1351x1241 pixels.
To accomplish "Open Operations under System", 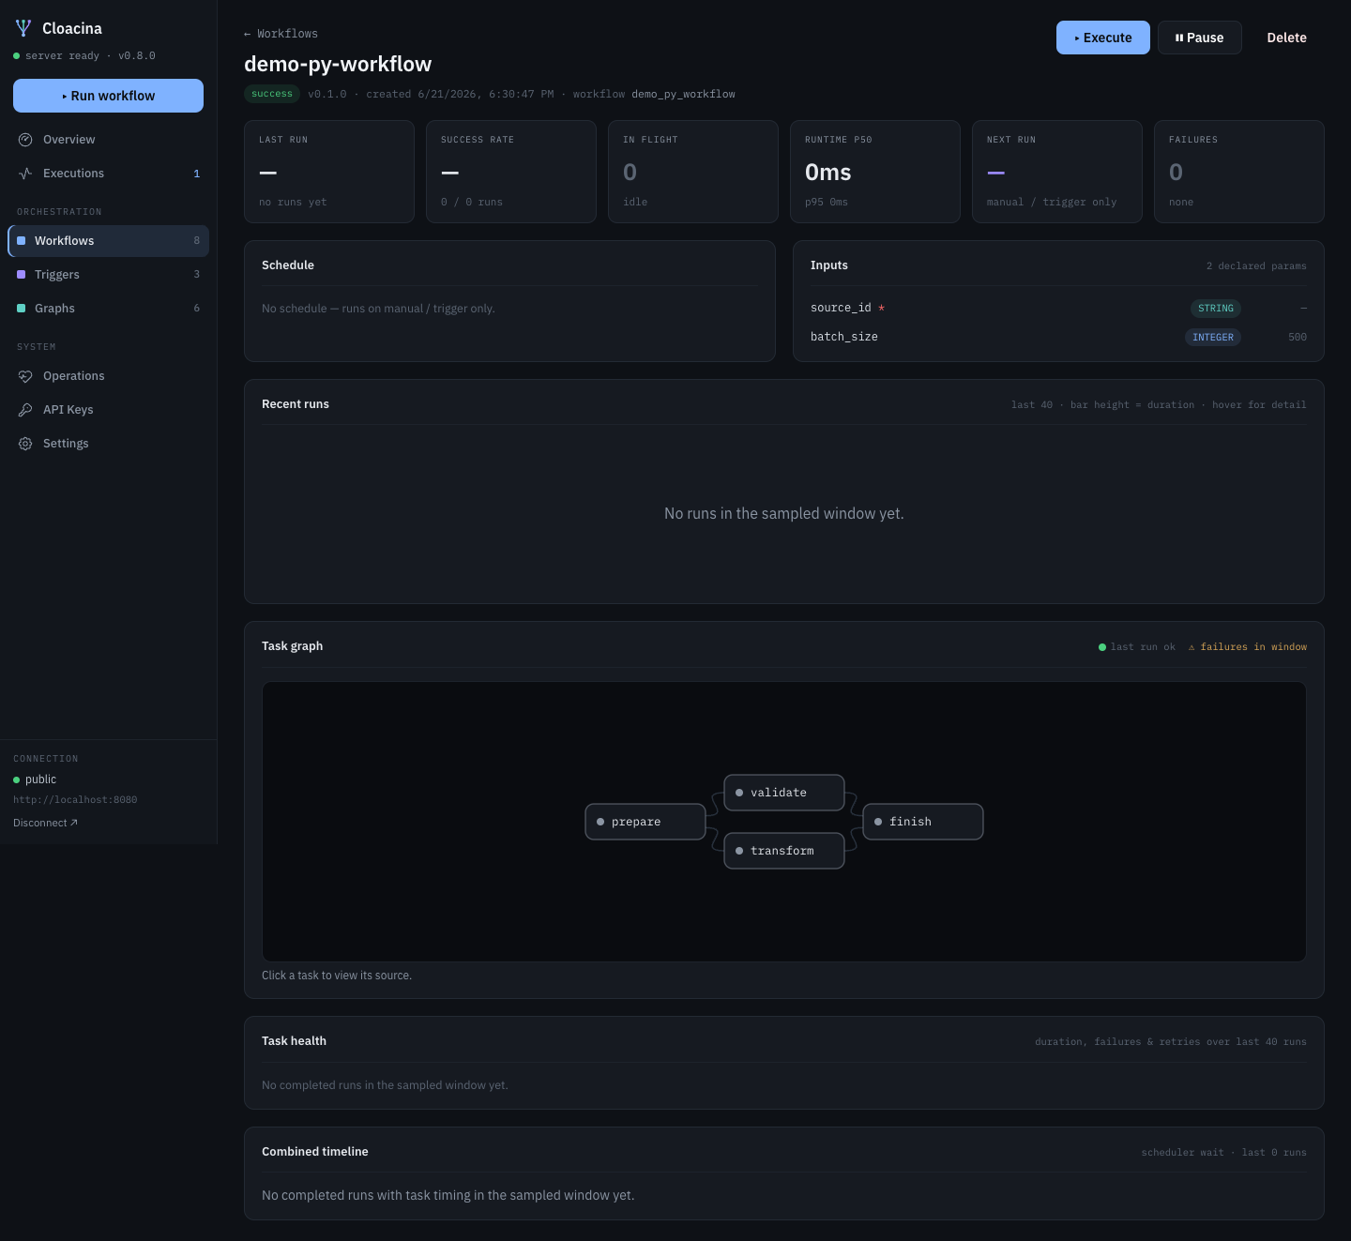I will pos(108,376).
